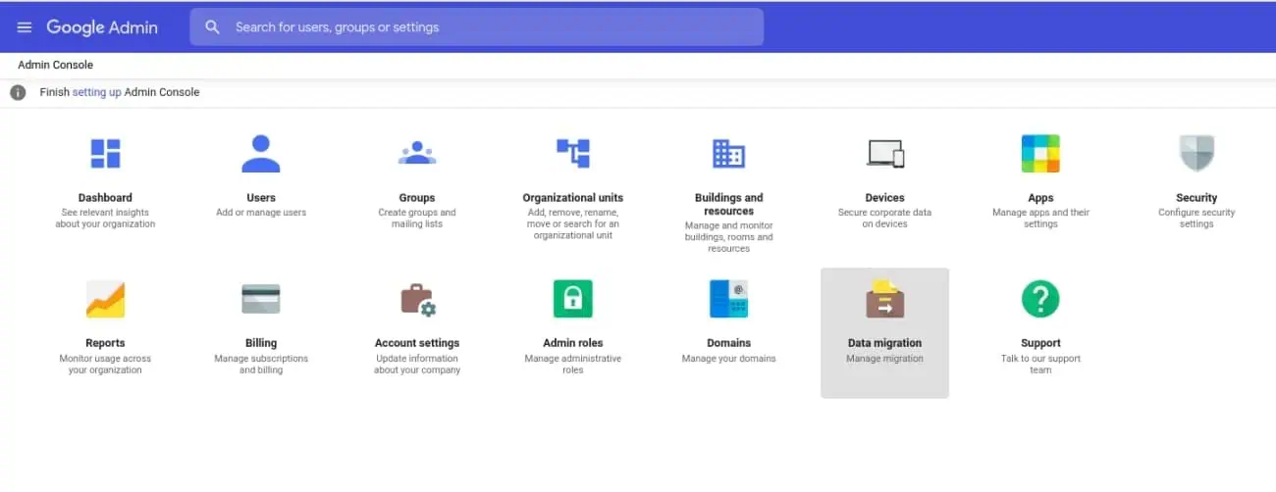This screenshot has width=1276, height=492.
Task: Click 'Manage subscriptions and billing' text
Action: pyautogui.click(x=261, y=365)
